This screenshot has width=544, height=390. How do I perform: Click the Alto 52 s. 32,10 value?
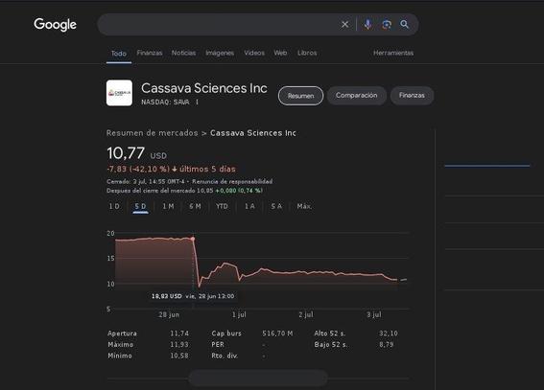389,333
